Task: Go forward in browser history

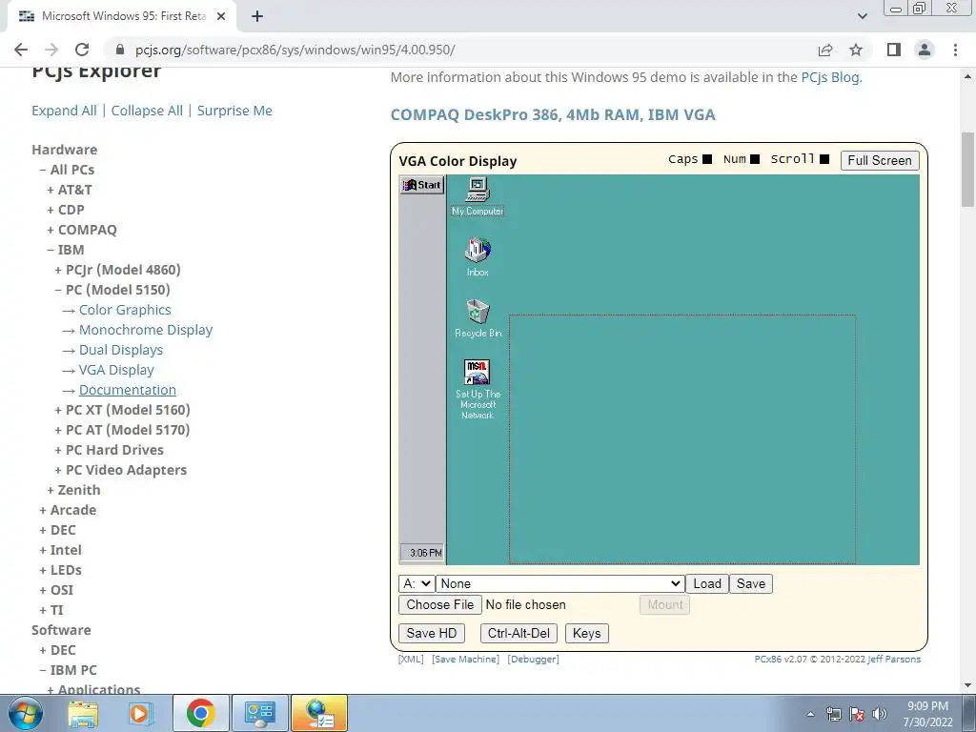Action: (51, 50)
